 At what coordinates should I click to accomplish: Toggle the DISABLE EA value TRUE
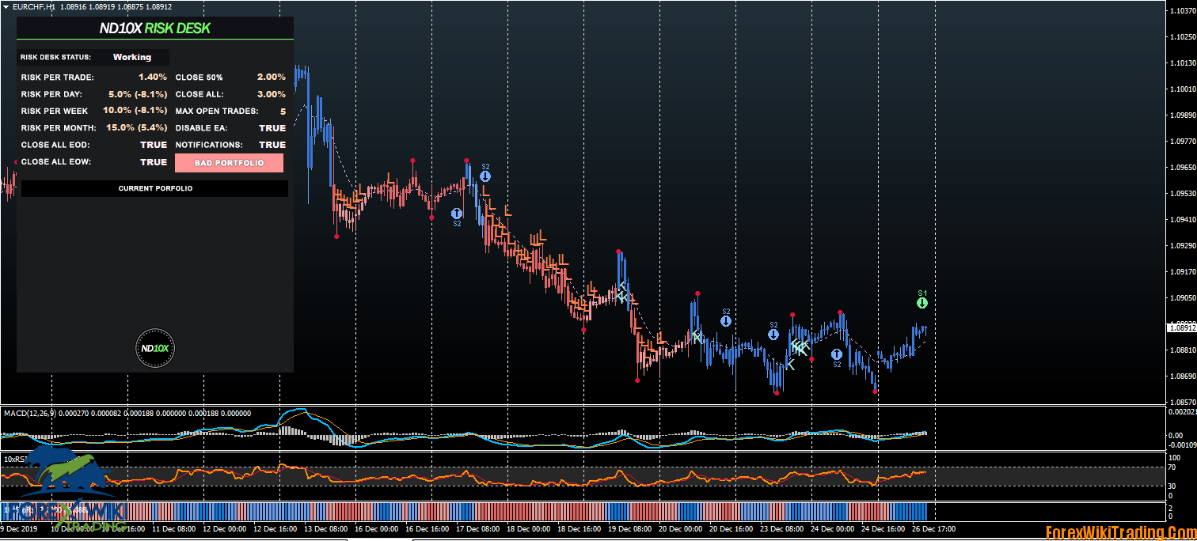point(272,128)
